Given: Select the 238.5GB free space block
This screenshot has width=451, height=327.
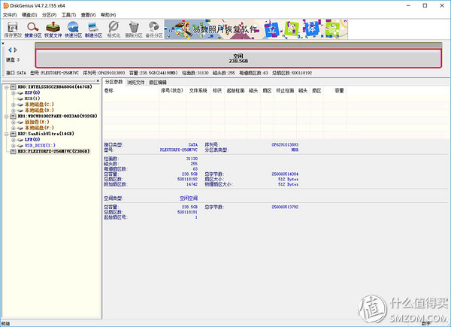Looking at the screenshot, I should pos(238,59).
